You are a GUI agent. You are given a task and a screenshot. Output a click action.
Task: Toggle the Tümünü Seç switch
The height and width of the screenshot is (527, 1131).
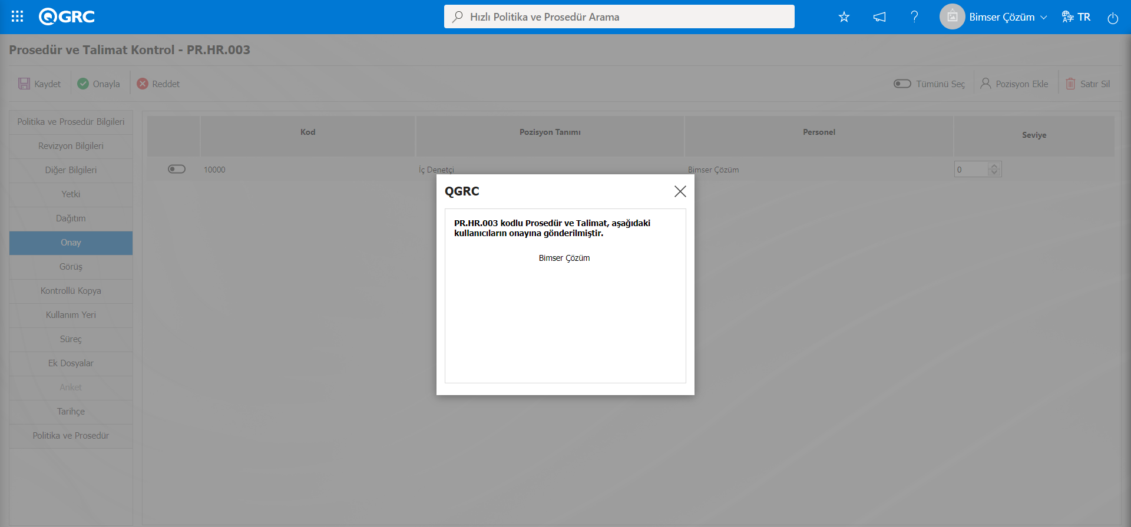pyautogui.click(x=902, y=84)
